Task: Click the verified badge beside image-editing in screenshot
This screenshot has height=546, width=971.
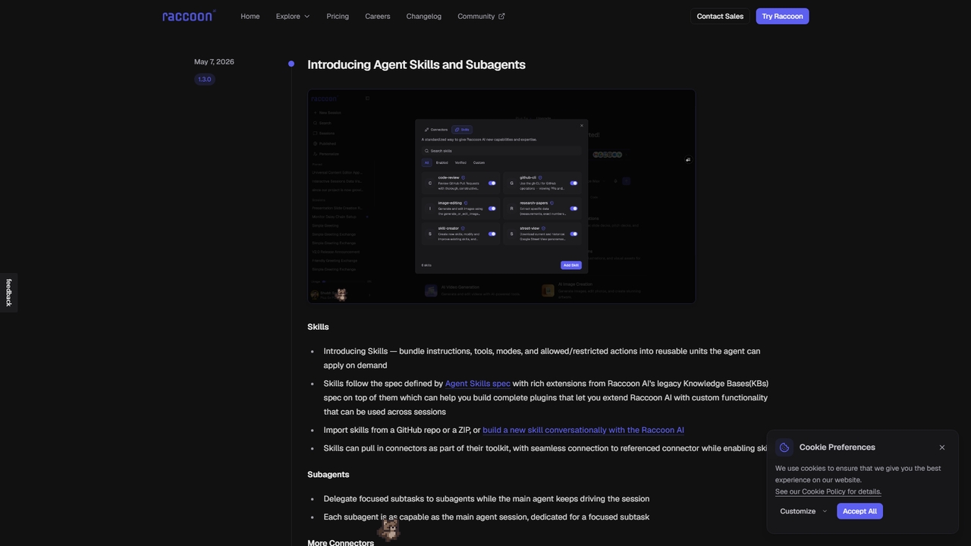Action: pyautogui.click(x=466, y=203)
